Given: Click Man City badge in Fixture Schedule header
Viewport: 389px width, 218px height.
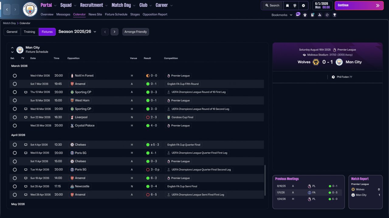Looking at the screenshot, I should (20, 50).
